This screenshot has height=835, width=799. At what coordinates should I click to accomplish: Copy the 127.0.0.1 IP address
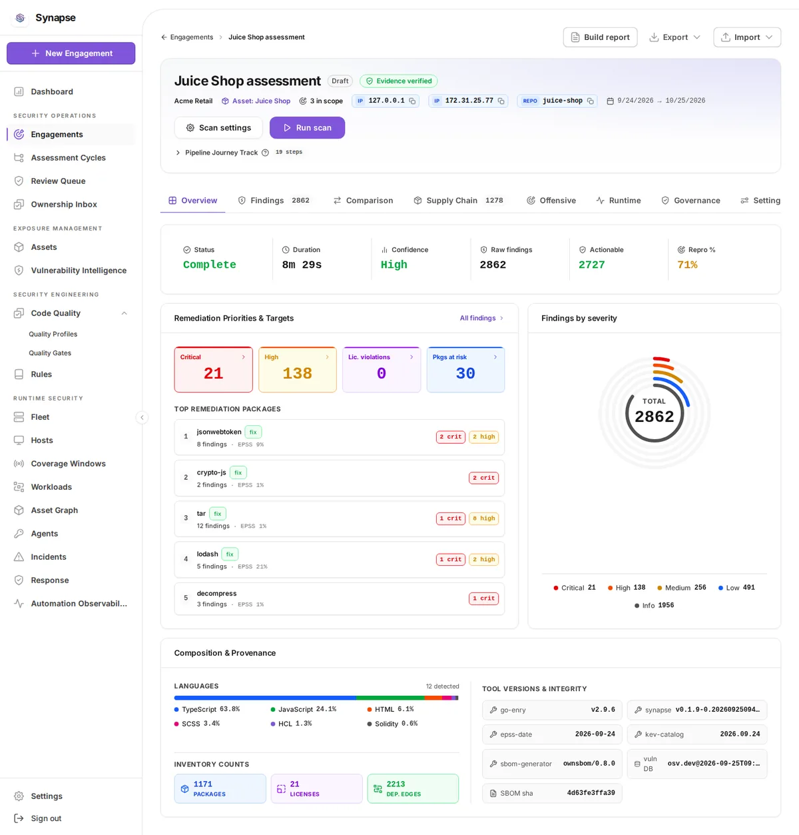412,101
